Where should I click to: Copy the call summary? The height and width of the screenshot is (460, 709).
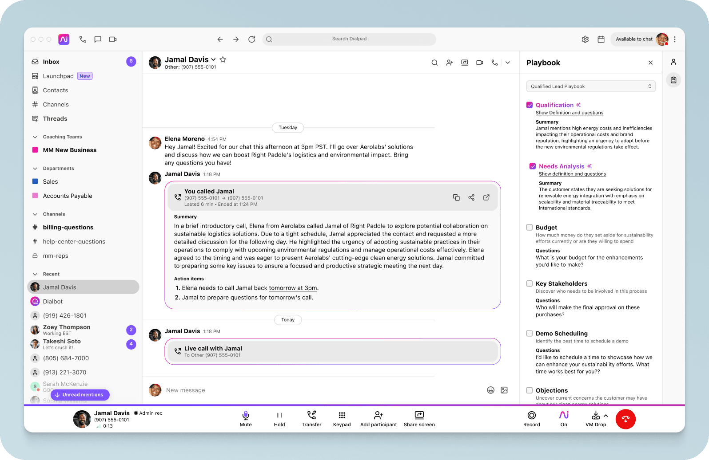point(456,197)
